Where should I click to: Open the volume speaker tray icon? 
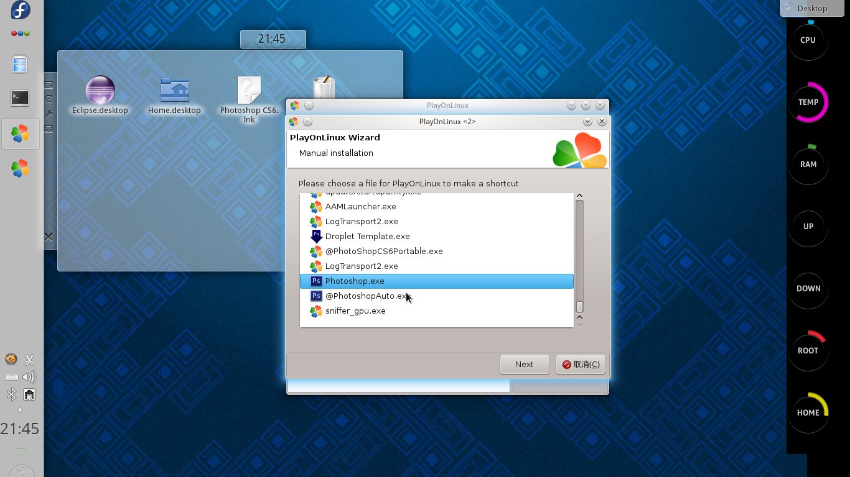click(29, 377)
